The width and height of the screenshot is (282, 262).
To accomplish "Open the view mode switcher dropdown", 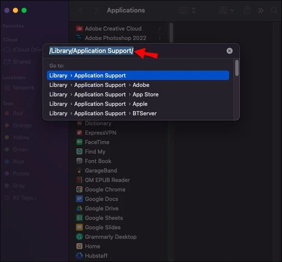I will tap(188, 10).
